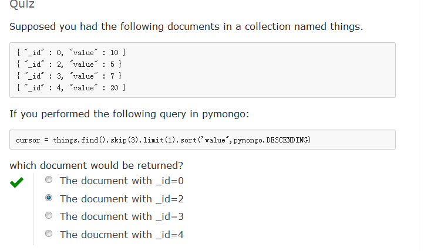The height and width of the screenshot is (251, 424).
Task: Choose the radio button for _id=3
Action: coord(49,216)
